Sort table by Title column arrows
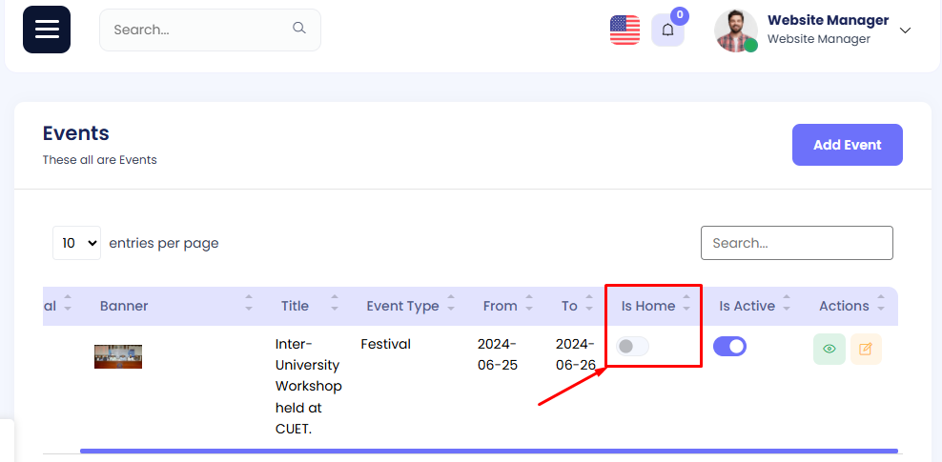This screenshot has height=462, width=942. coord(335,306)
